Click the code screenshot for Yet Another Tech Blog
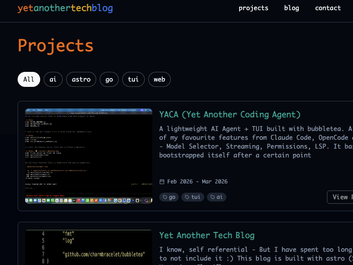Viewport: 353px width, 265px height. tap(88, 246)
